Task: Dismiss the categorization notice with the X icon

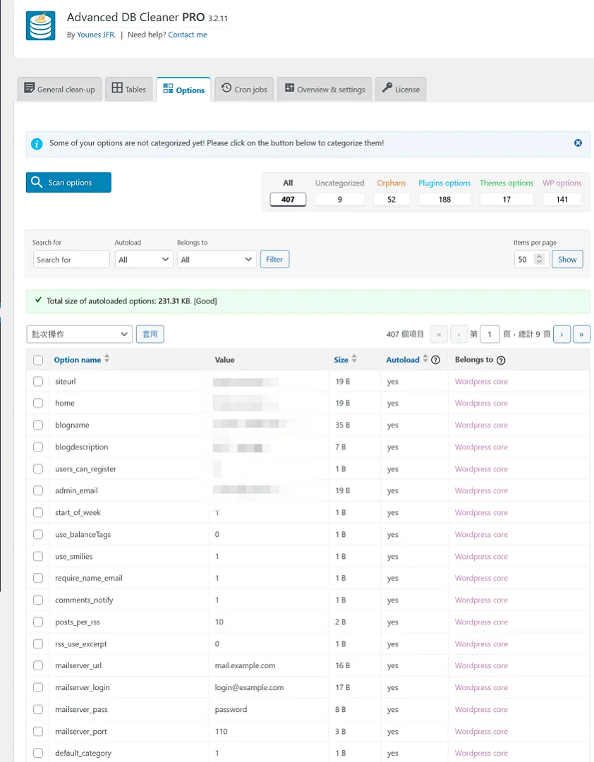Action: [578, 143]
